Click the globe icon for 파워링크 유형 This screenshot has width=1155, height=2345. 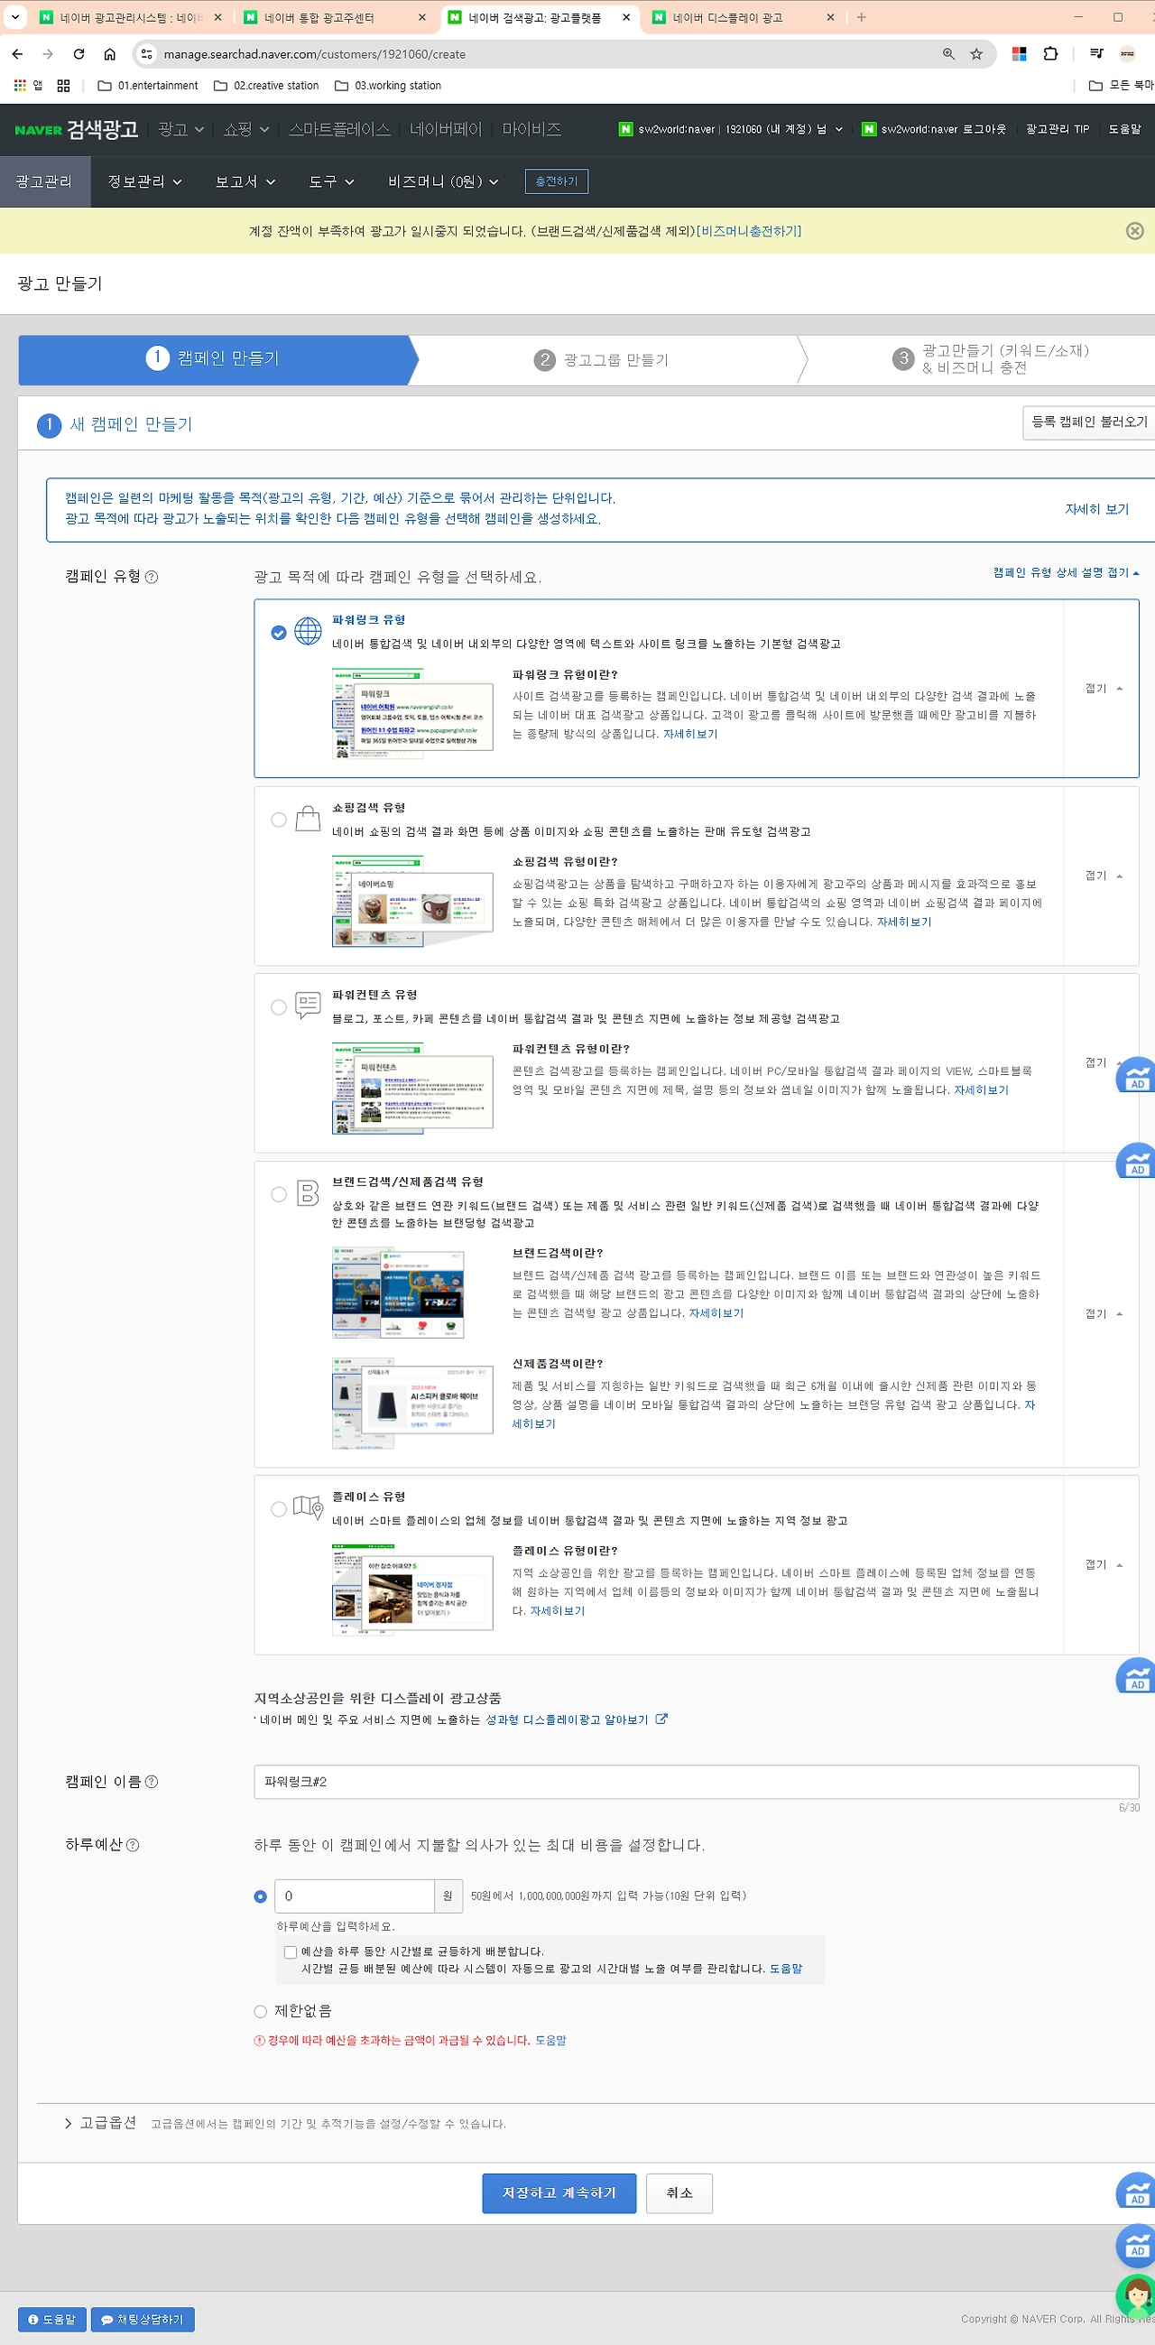[308, 631]
